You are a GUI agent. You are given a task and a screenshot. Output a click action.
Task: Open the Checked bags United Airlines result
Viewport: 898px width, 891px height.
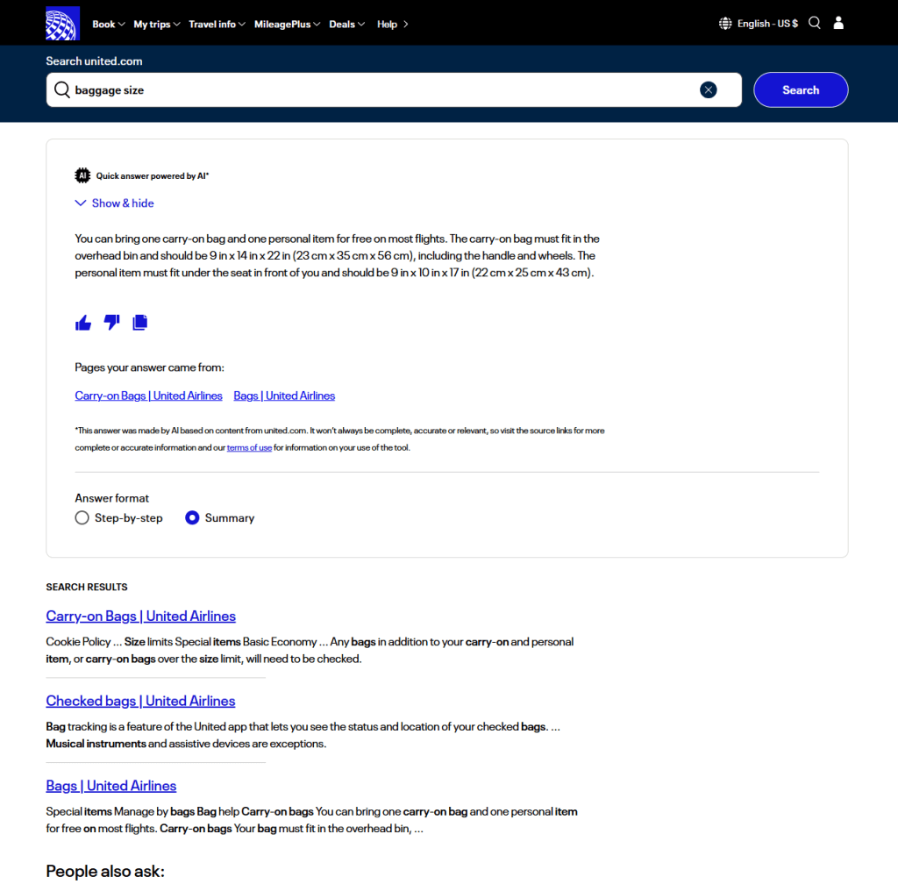[x=140, y=701]
